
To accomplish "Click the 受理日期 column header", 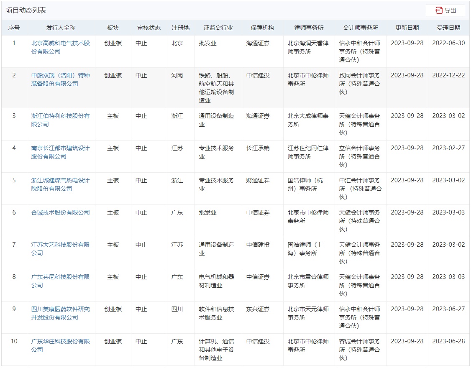I will pos(448,28).
